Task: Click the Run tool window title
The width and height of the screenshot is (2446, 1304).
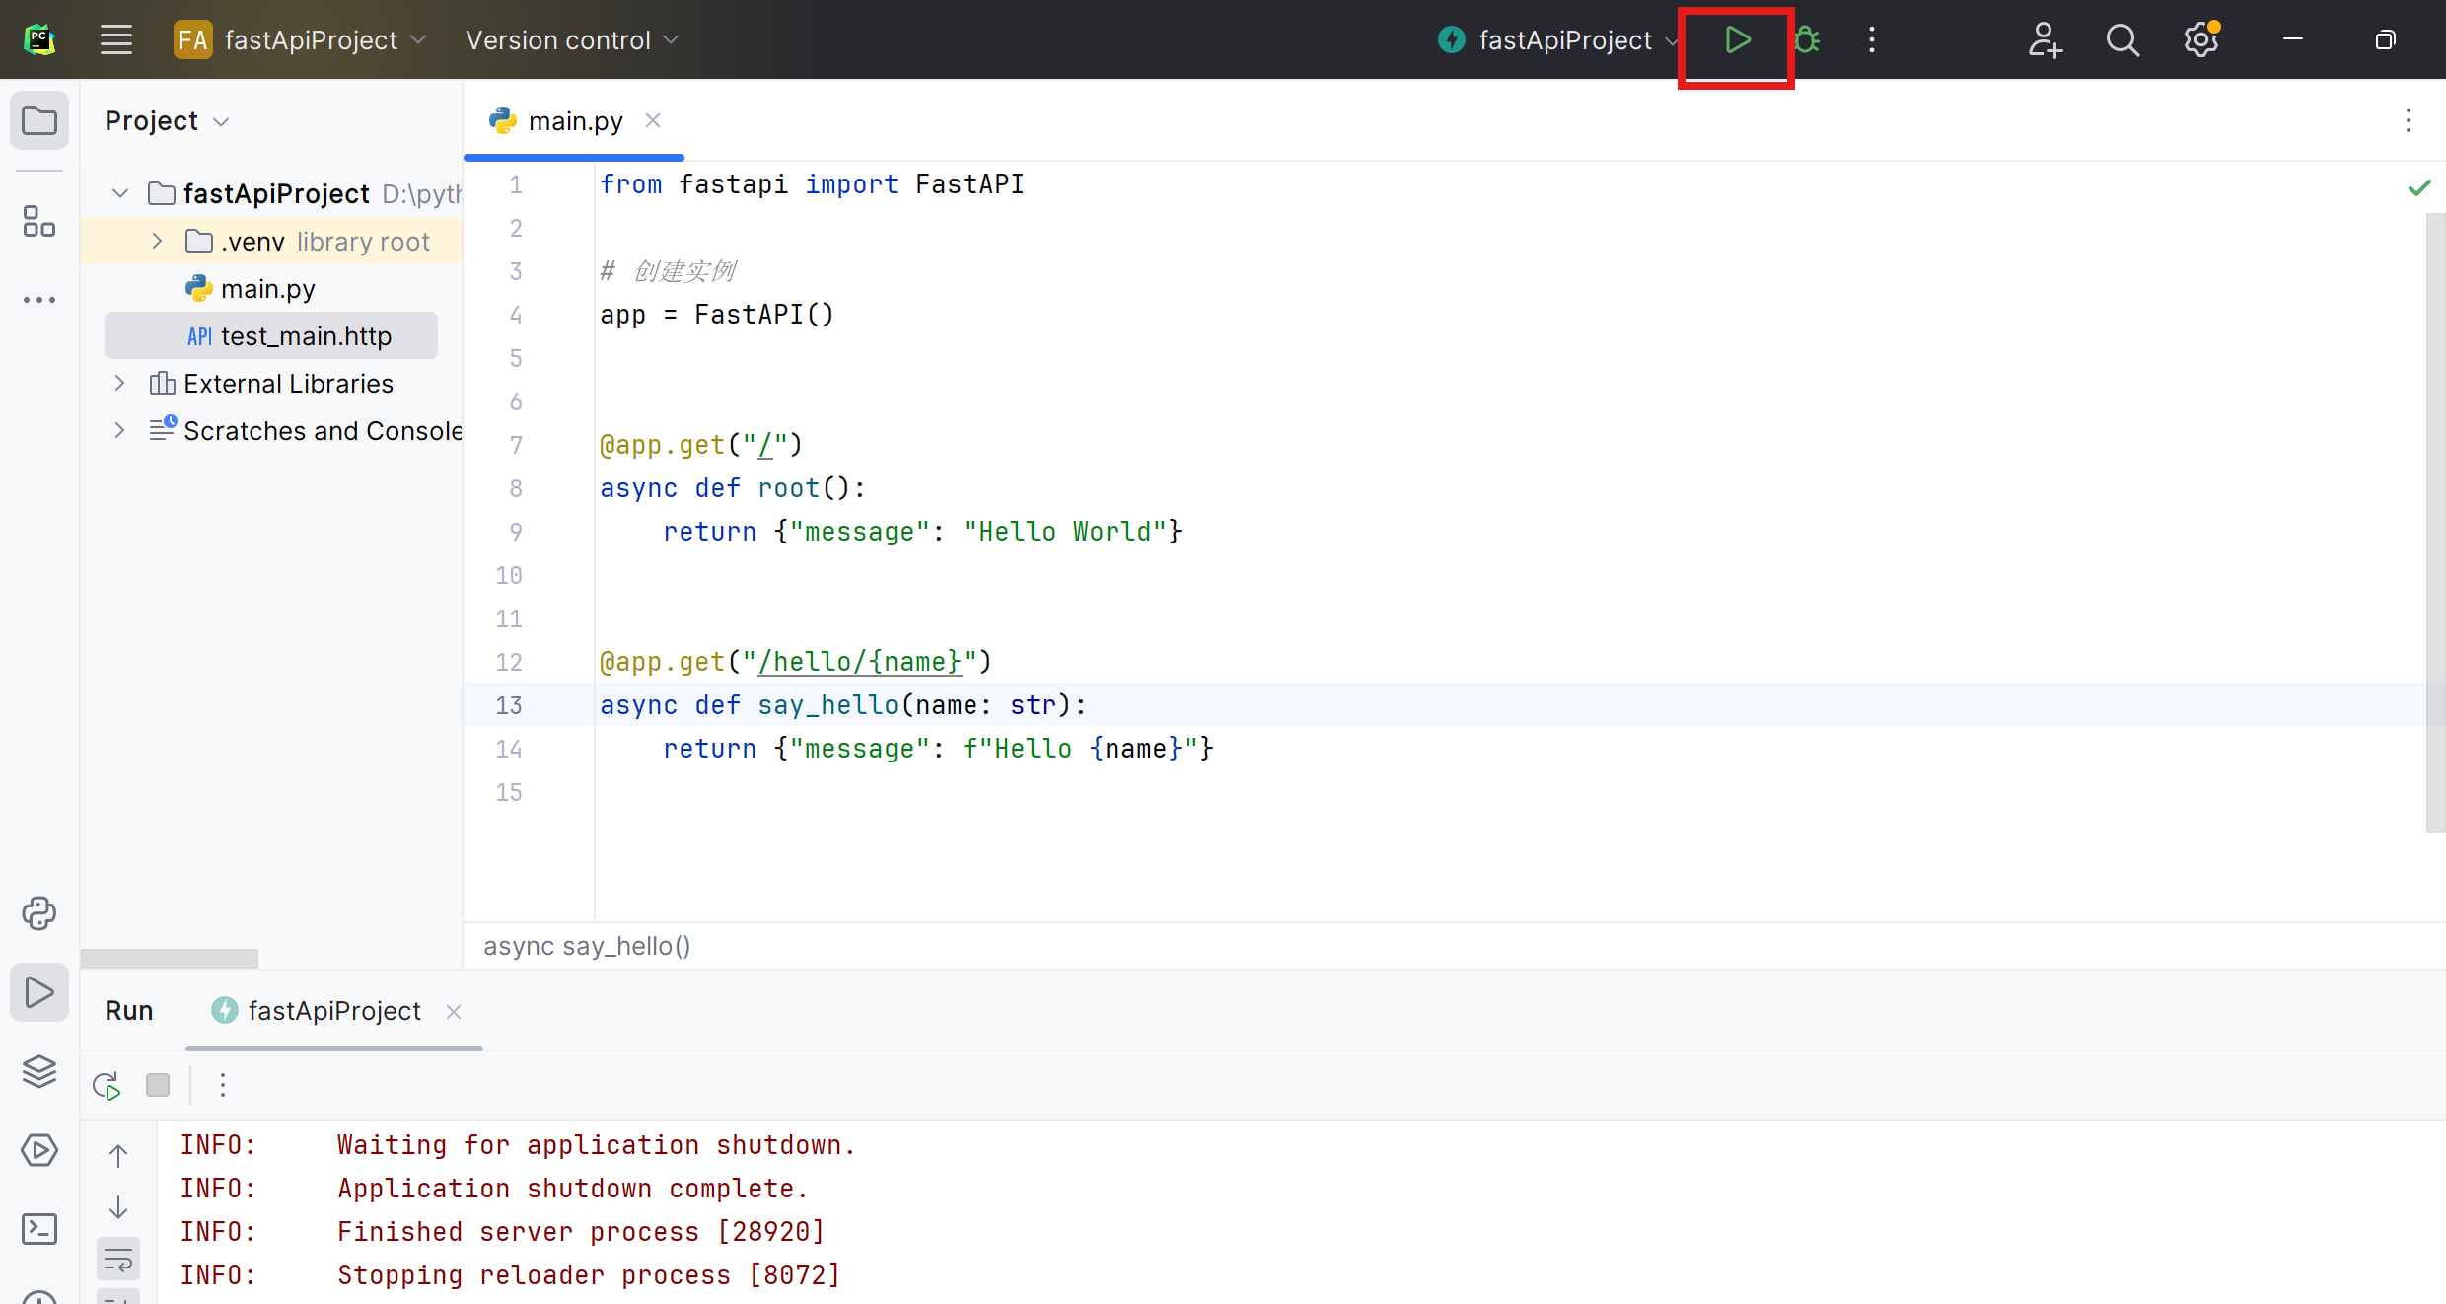Action: (x=129, y=1011)
